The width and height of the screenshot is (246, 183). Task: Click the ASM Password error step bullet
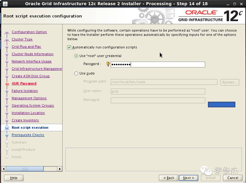(7, 84)
